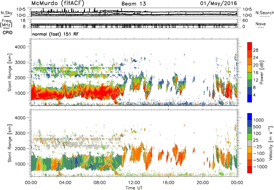Pick the light green 12–16 dB Power segment

250,76
